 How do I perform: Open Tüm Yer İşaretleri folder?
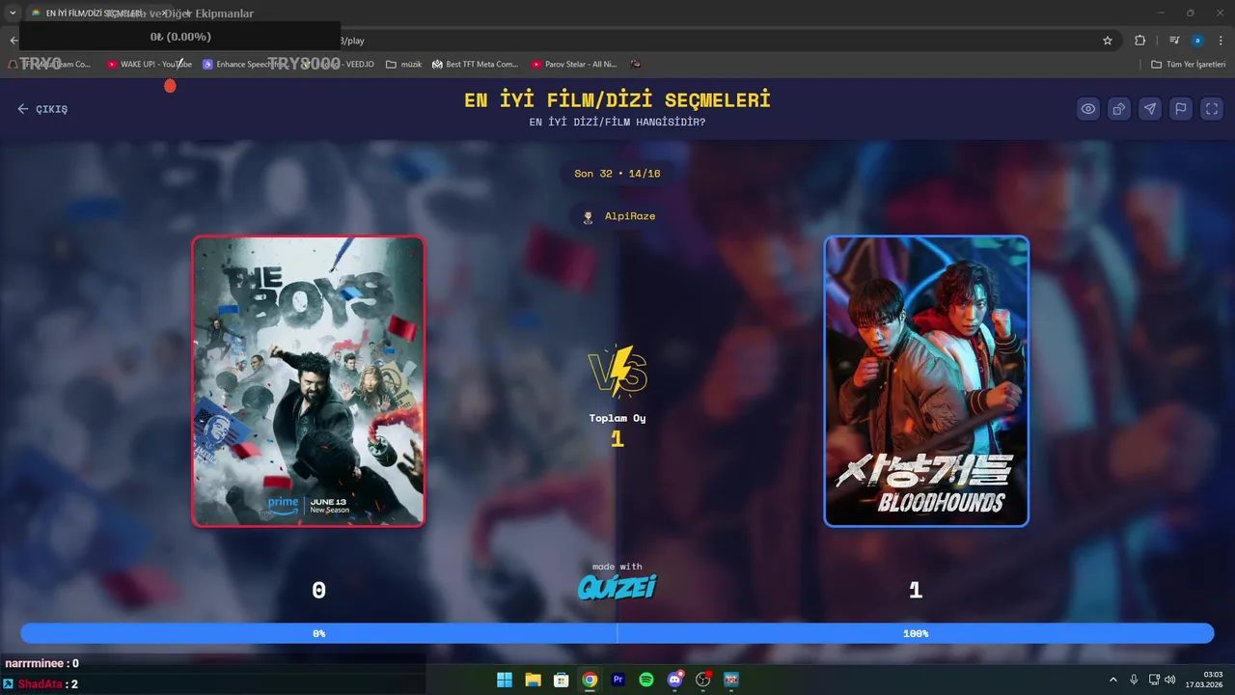point(1189,65)
